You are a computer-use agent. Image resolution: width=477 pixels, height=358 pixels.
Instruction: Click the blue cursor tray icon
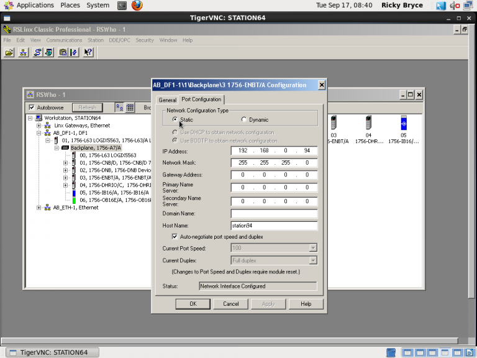click(x=441, y=6)
